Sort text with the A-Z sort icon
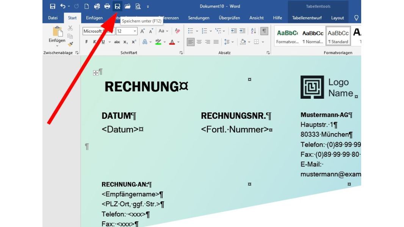404x227 pixels. 254,31
